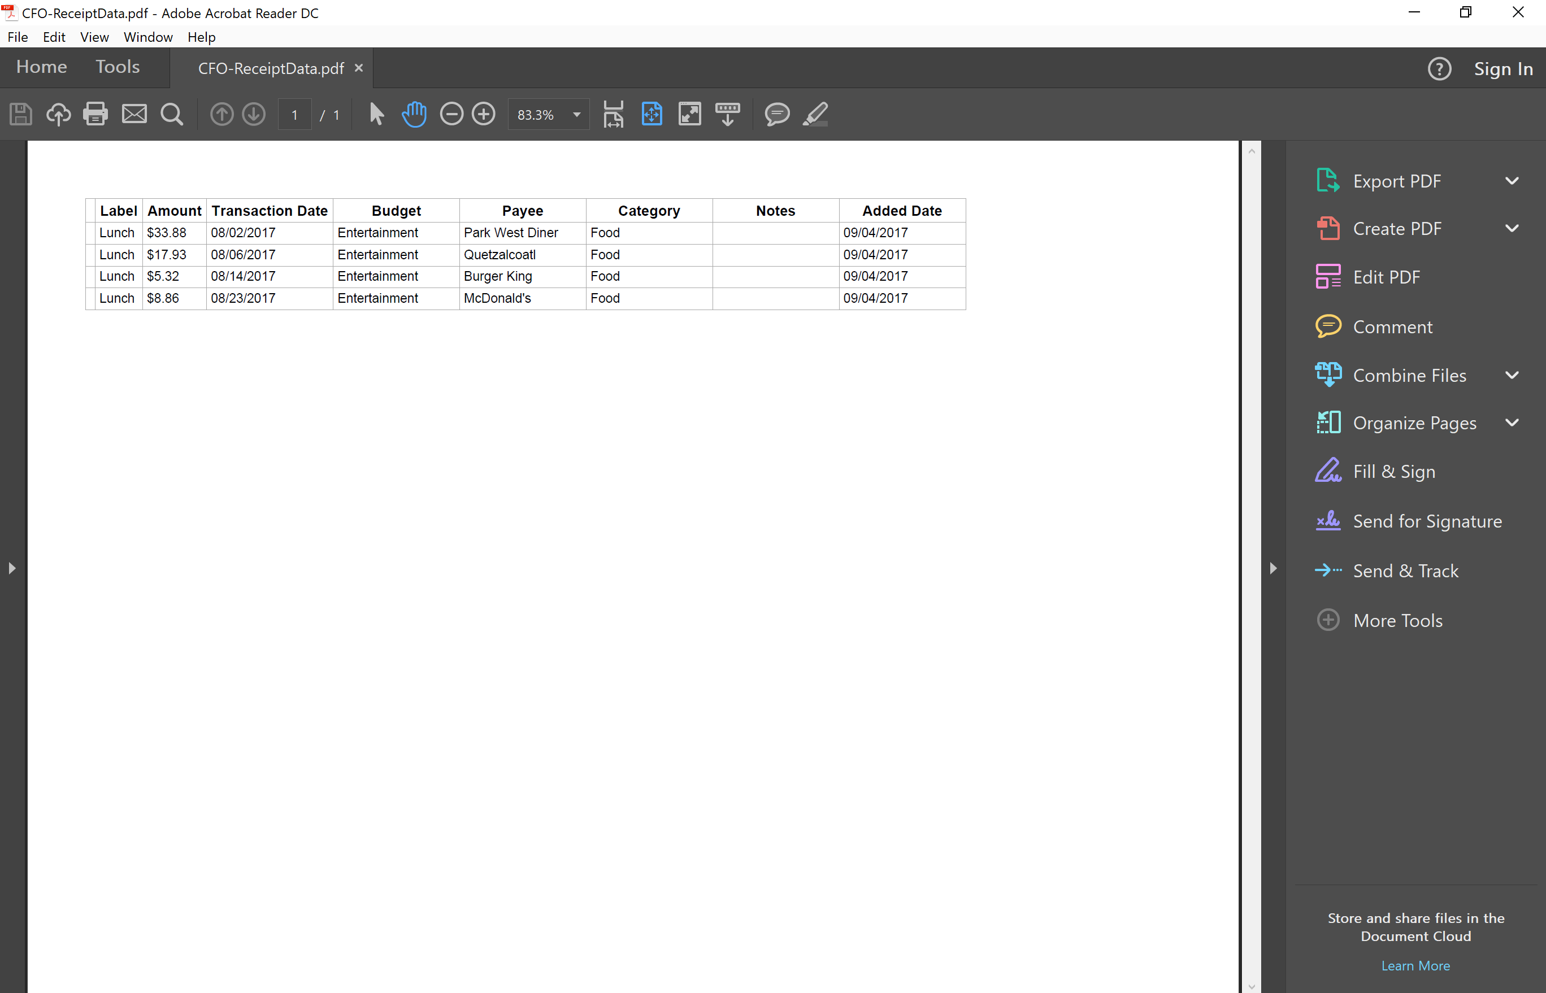Open Create PDF tool
Viewport: 1546px width, 993px height.
point(1378,228)
